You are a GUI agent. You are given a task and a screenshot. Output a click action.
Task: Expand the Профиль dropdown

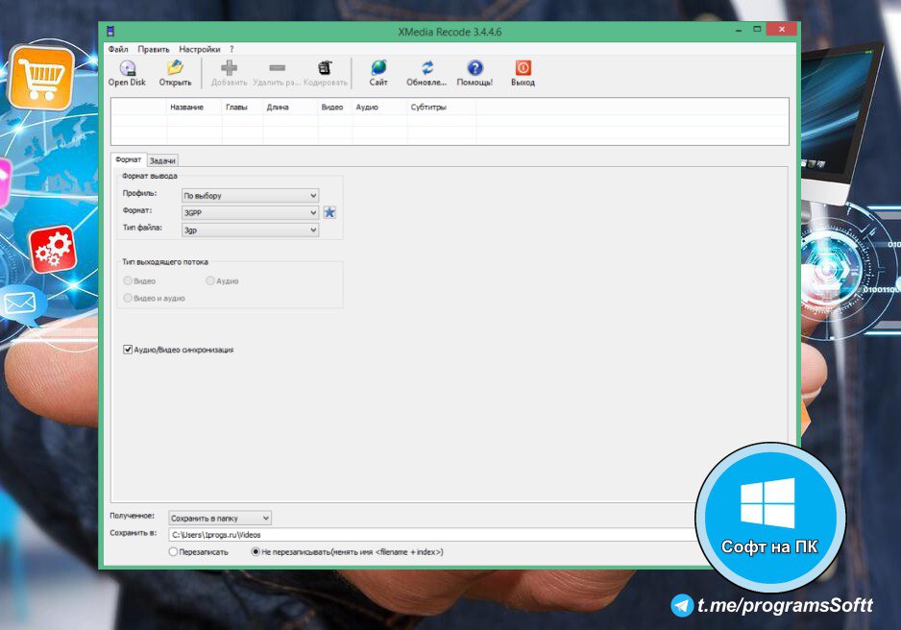(x=250, y=195)
